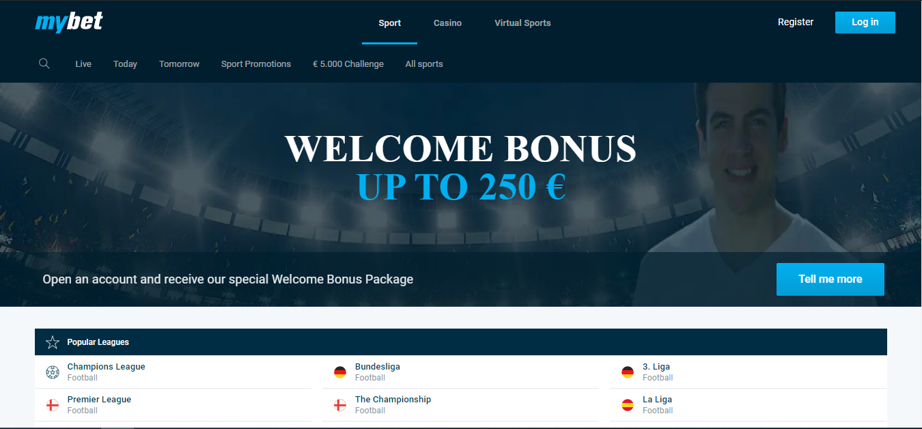Click the Champions League ball icon
922x429 pixels.
coord(53,372)
